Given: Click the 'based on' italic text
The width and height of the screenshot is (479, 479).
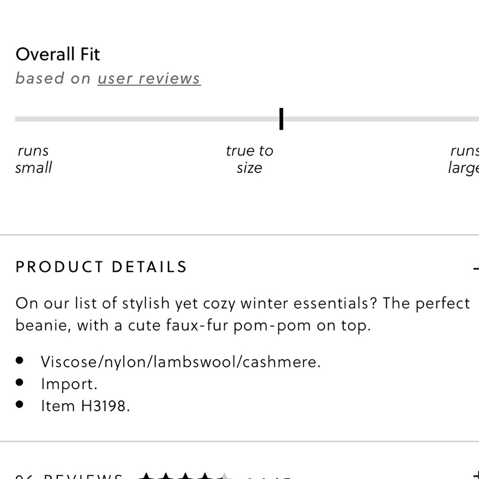Looking at the screenshot, I should tap(53, 79).
